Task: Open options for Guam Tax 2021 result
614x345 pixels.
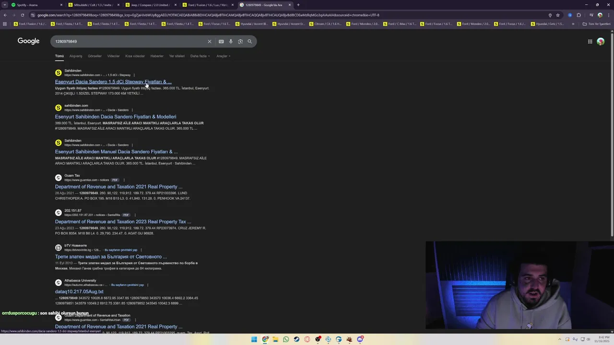Action: click(124, 180)
